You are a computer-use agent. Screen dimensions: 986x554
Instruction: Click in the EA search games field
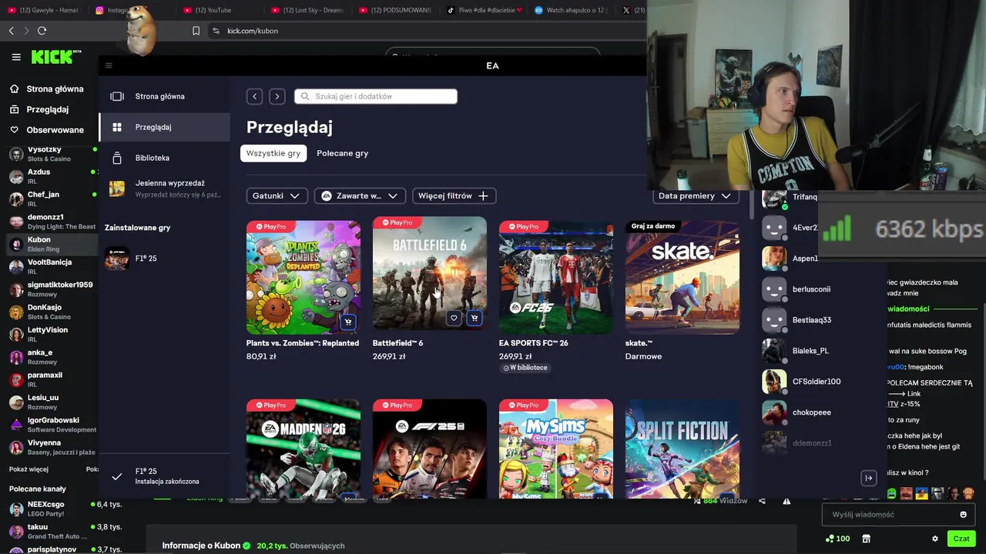pyautogui.click(x=375, y=96)
